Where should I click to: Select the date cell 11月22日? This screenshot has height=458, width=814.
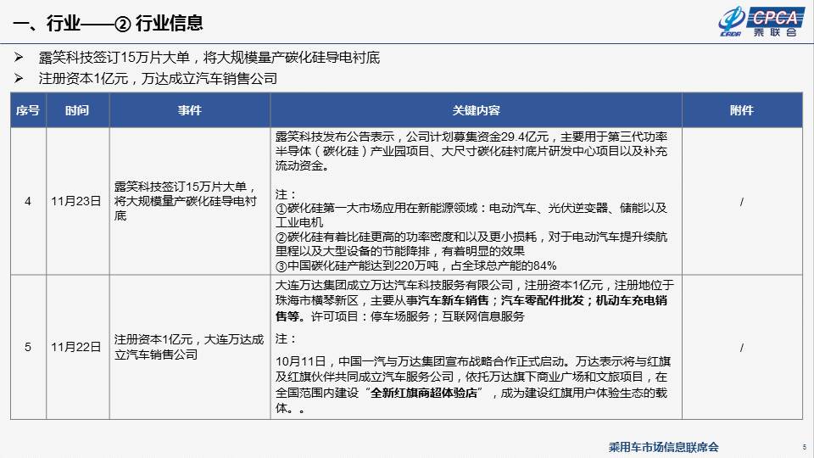pyautogui.click(x=76, y=347)
